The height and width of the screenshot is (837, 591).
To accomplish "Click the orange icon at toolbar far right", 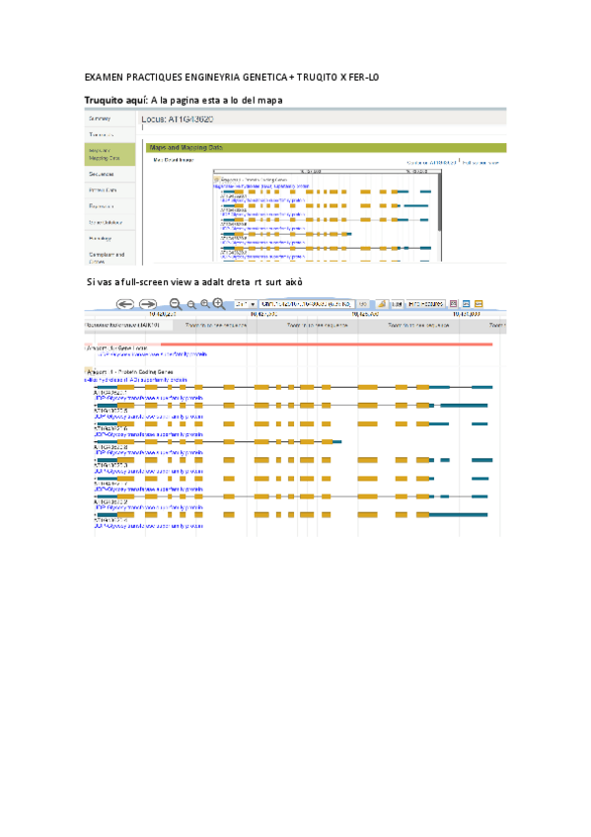I will point(479,304).
